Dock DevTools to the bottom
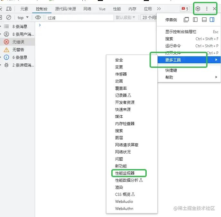 tap(204, 20)
